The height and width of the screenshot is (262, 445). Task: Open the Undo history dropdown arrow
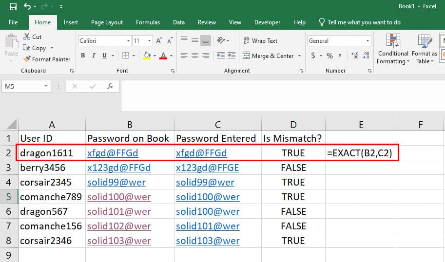[35, 6]
